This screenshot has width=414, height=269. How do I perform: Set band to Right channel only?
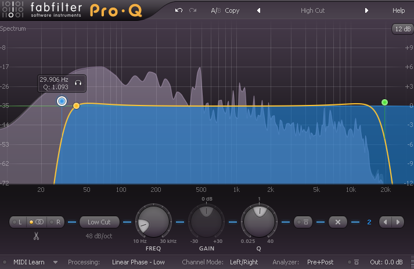(x=55, y=222)
